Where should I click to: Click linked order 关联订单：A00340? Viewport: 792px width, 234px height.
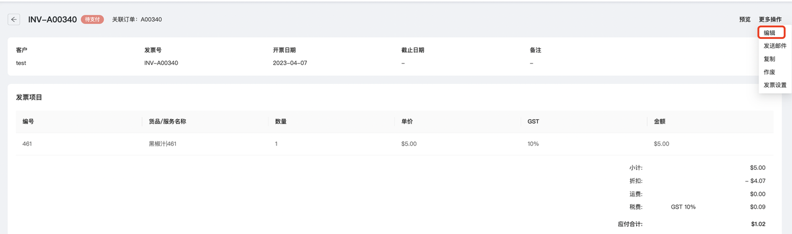137,20
